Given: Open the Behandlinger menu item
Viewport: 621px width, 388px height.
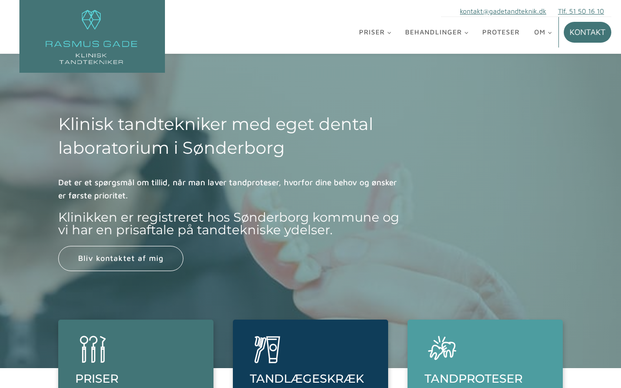Looking at the screenshot, I should click(x=433, y=32).
